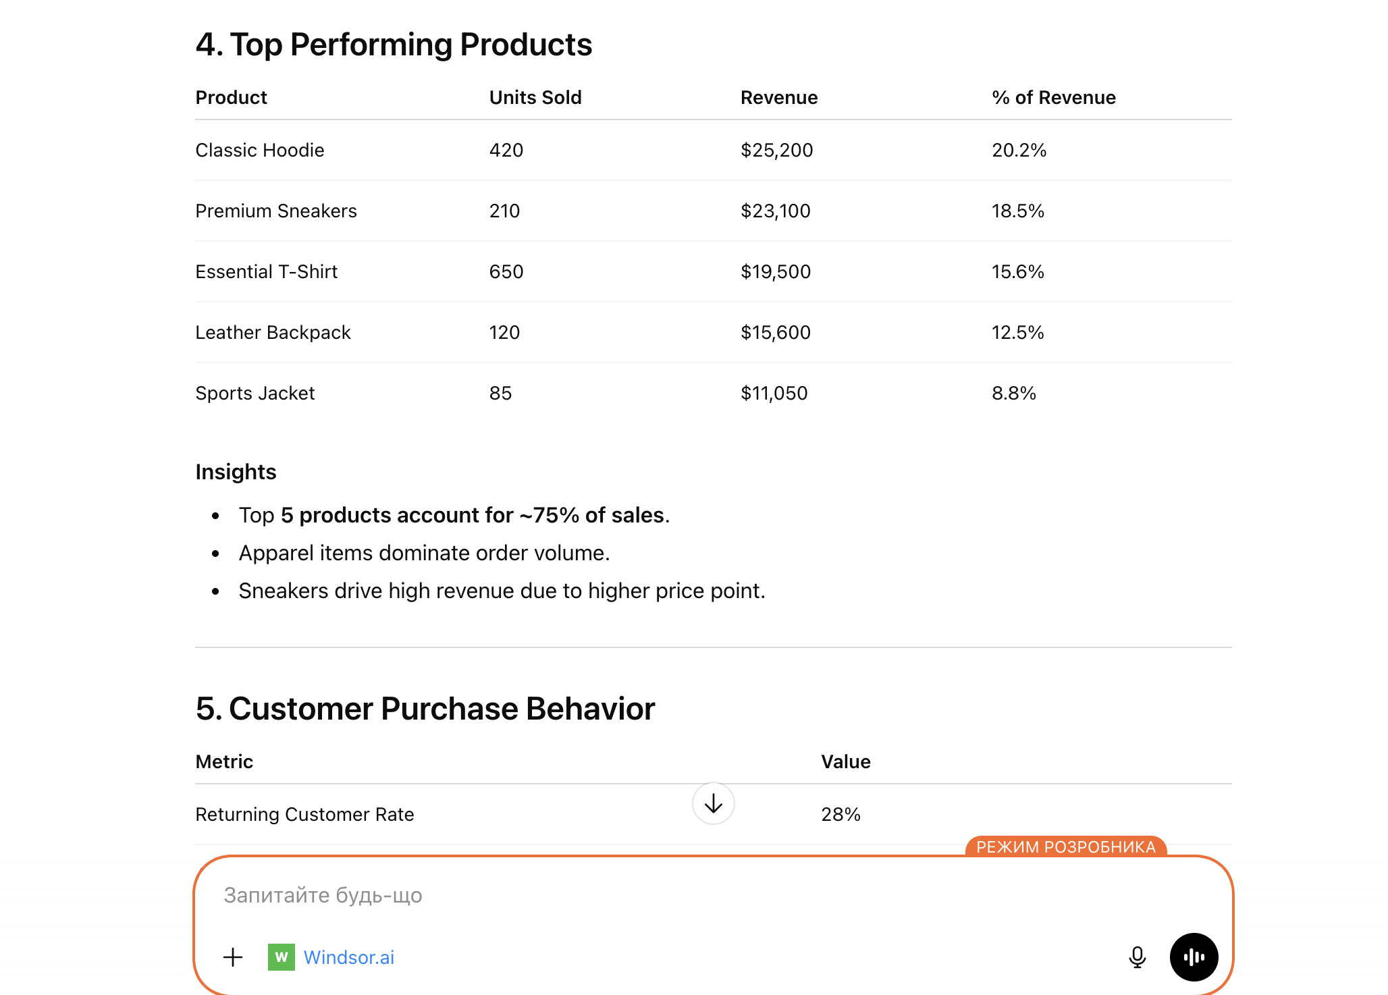This screenshot has height=995, width=1388.
Task: Click the plus attachment icon
Action: point(232,957)
